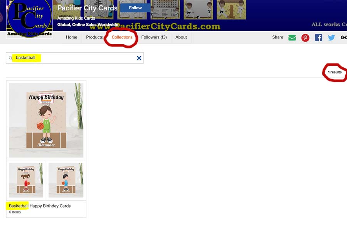Open red dress girl card thumbnail
Image resolution: width=347 pixels, height=225 pixels.
[x=26, y=180]
